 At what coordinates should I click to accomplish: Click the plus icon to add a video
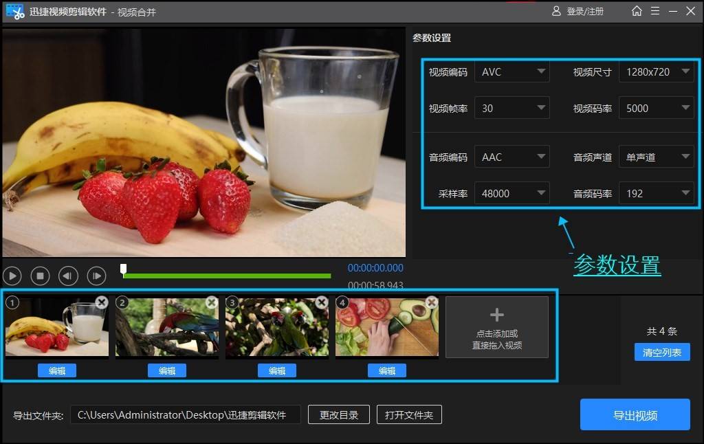click(x=496, y=314)
